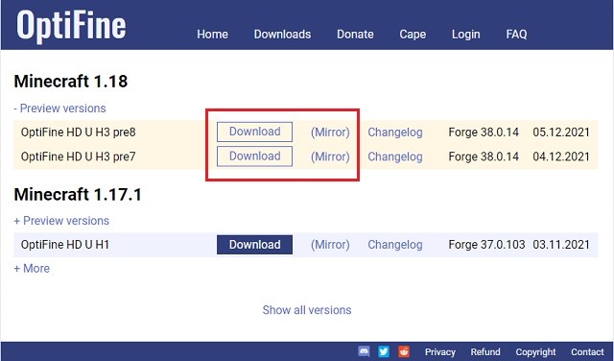Click the OptiFine logo

pyautogui.click(x=71, y=25)
